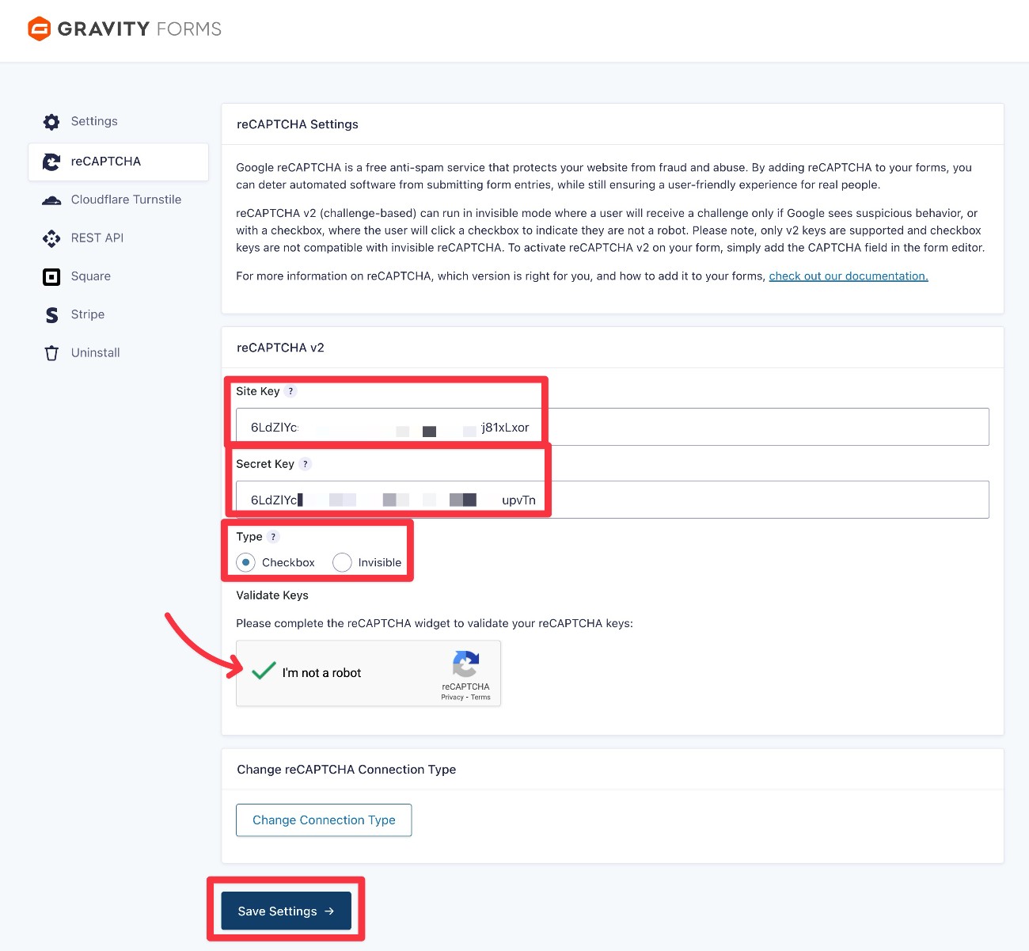Click the Uninstall trash icon
The image size is (1029, 951).
click(51, 353)
